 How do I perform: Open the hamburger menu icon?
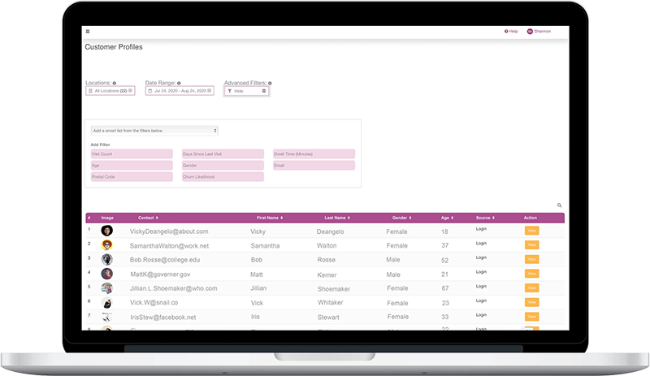point(88,32)
